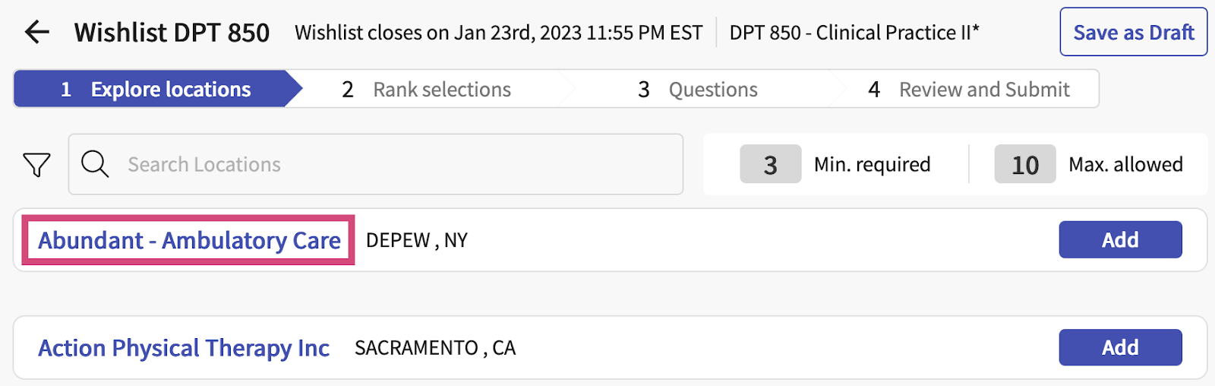Go to the Rank selections step
This screenshot has width=1215, height=386.
tap(426, 90)
